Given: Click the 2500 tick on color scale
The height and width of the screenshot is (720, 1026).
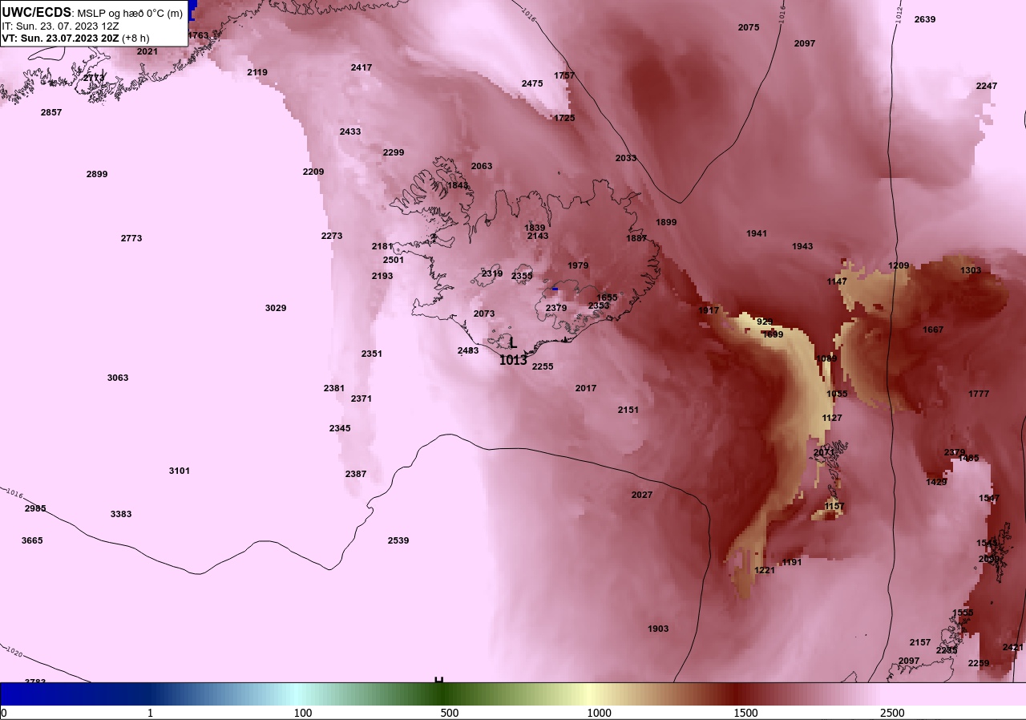Looking at the screenshot, I should (x=892, y=713).
